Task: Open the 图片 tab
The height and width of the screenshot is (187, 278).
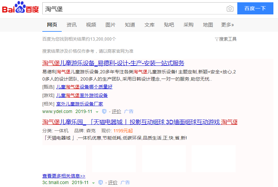Action: (111, 25)
